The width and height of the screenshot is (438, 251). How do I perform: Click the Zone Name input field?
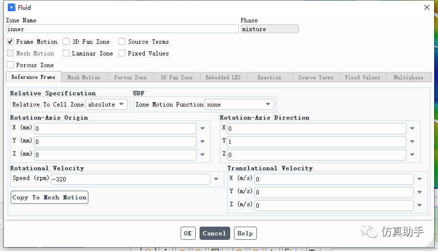tap(122, 29)
